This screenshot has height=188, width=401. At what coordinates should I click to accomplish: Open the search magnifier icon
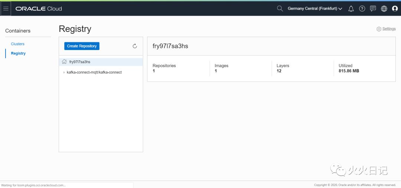pyautogui.click(x=280, y=9)
